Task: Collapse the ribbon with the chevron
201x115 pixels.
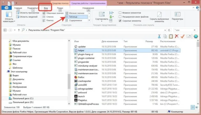Action: click(193, 8)
